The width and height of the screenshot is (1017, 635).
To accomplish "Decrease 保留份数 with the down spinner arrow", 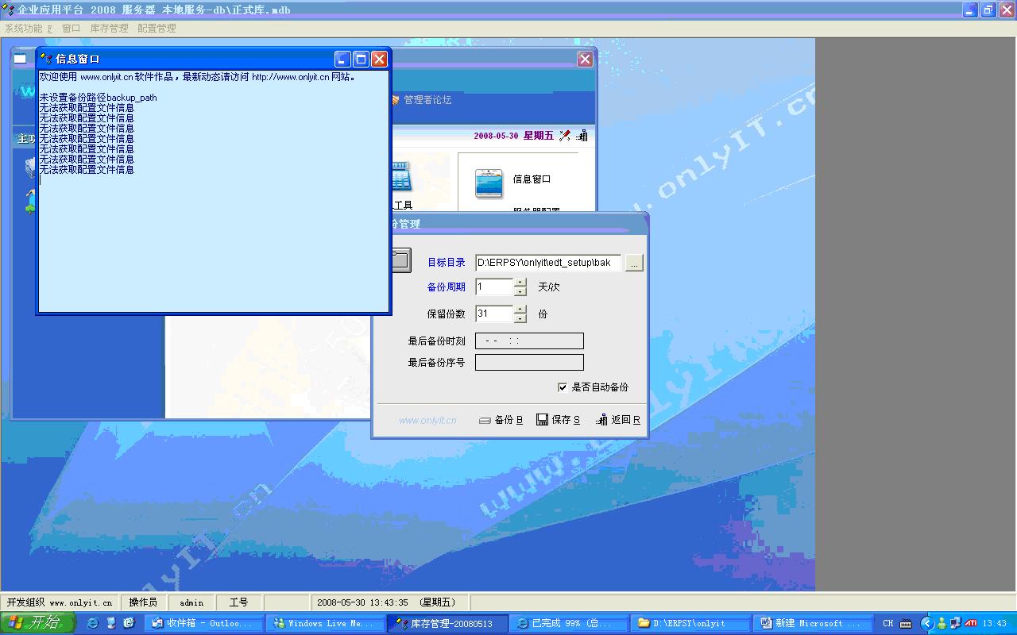I will (520, 318).
